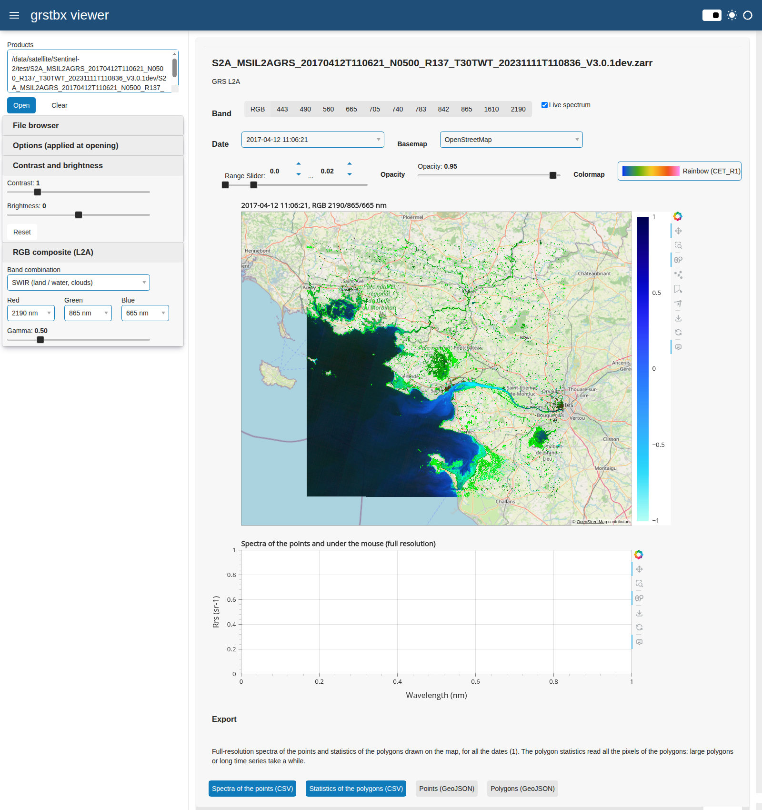Click the Opacity slider handle

[553, 175]
